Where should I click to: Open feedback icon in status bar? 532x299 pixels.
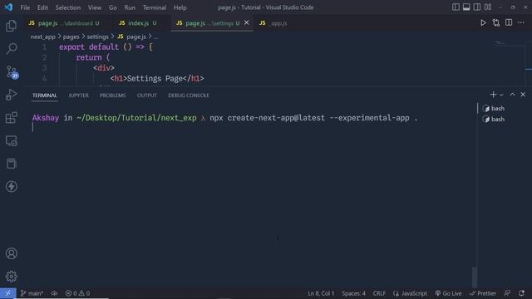pos(507,293)
